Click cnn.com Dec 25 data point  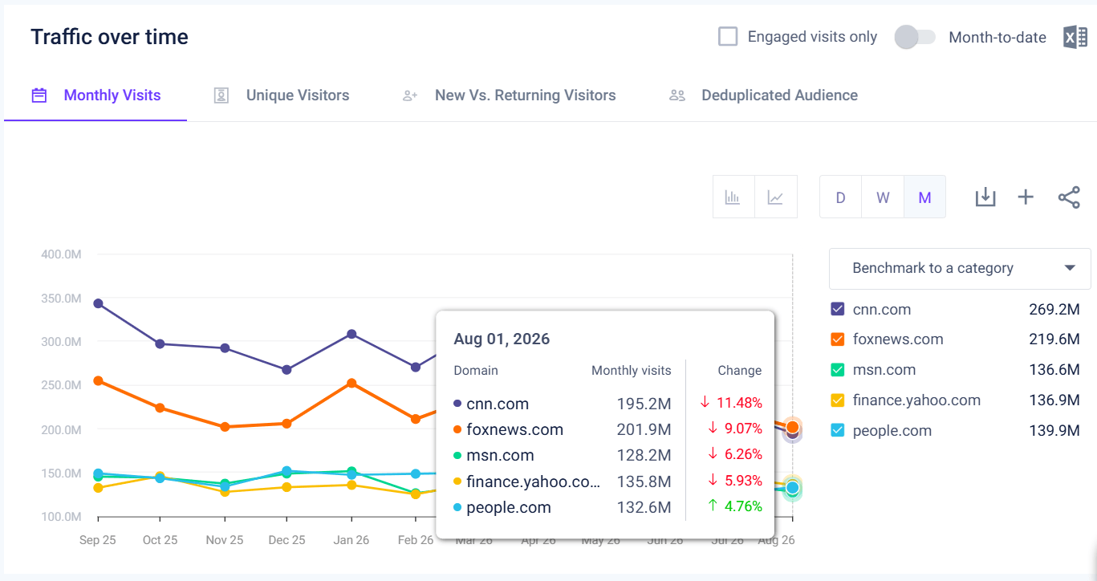click(286, 370)
